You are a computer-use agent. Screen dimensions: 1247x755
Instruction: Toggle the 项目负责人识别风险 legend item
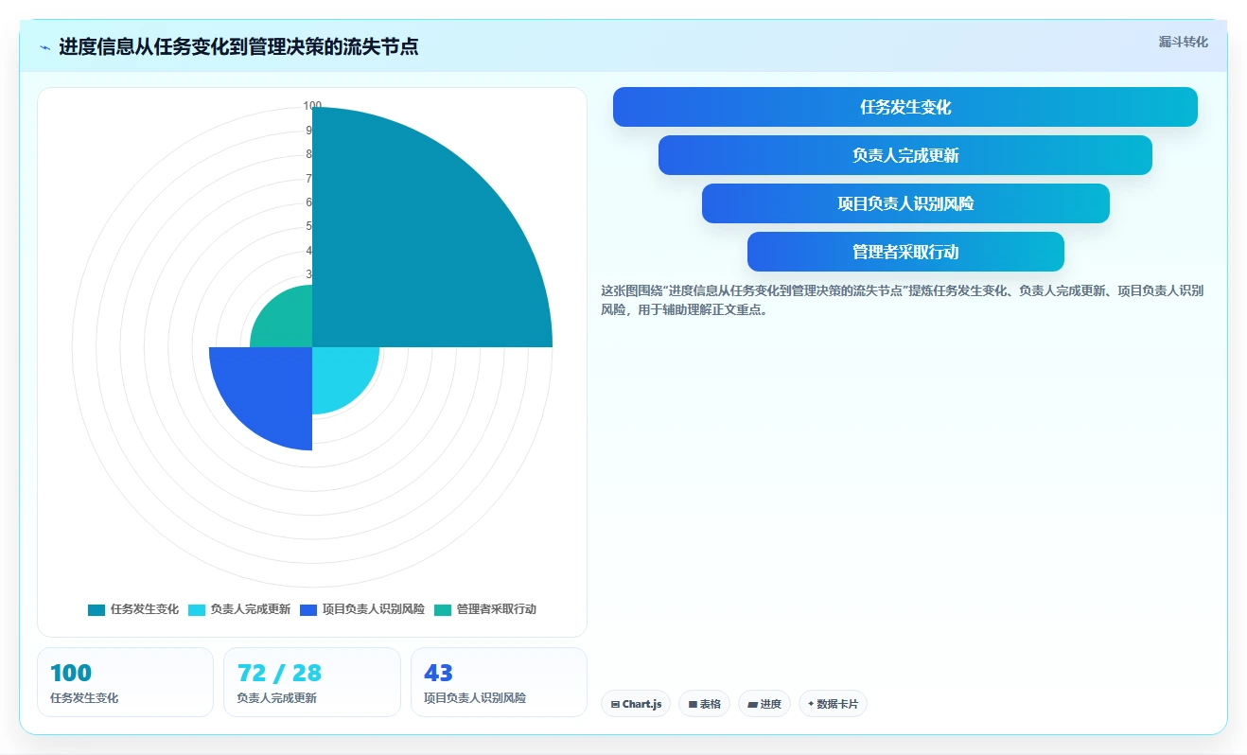362,609
